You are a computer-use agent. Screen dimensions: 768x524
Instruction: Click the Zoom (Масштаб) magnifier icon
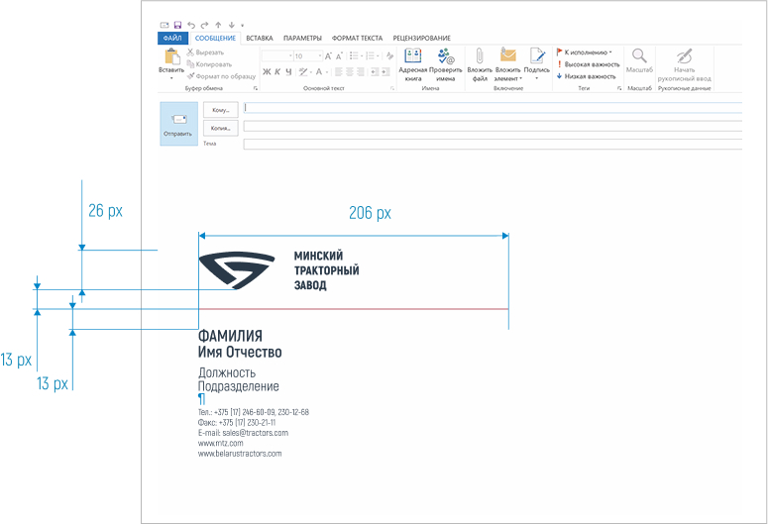pyautogui.click(x=639, y=60)
